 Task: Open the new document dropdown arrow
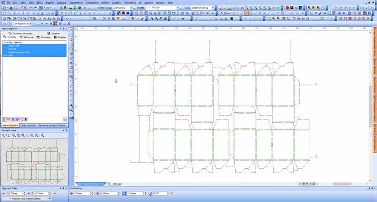8,8
